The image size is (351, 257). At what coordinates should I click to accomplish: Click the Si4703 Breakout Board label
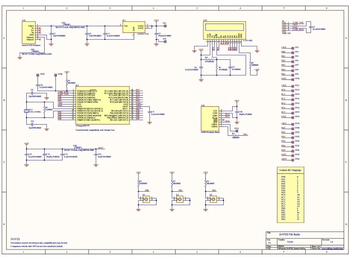point(210,132)
